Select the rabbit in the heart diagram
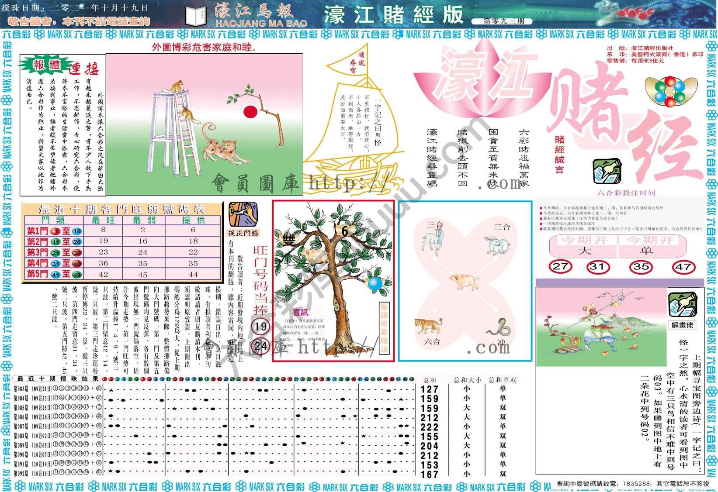Viewport: 718px width, 492px height. pos(496,244)
